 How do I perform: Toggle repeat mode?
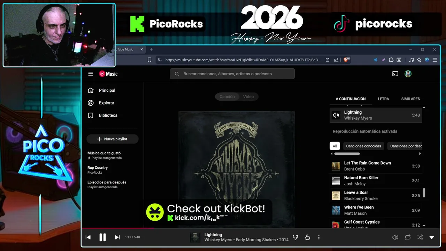coord(408,237)
